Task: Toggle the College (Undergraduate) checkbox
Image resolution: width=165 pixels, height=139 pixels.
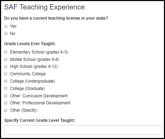Action: 6,81
